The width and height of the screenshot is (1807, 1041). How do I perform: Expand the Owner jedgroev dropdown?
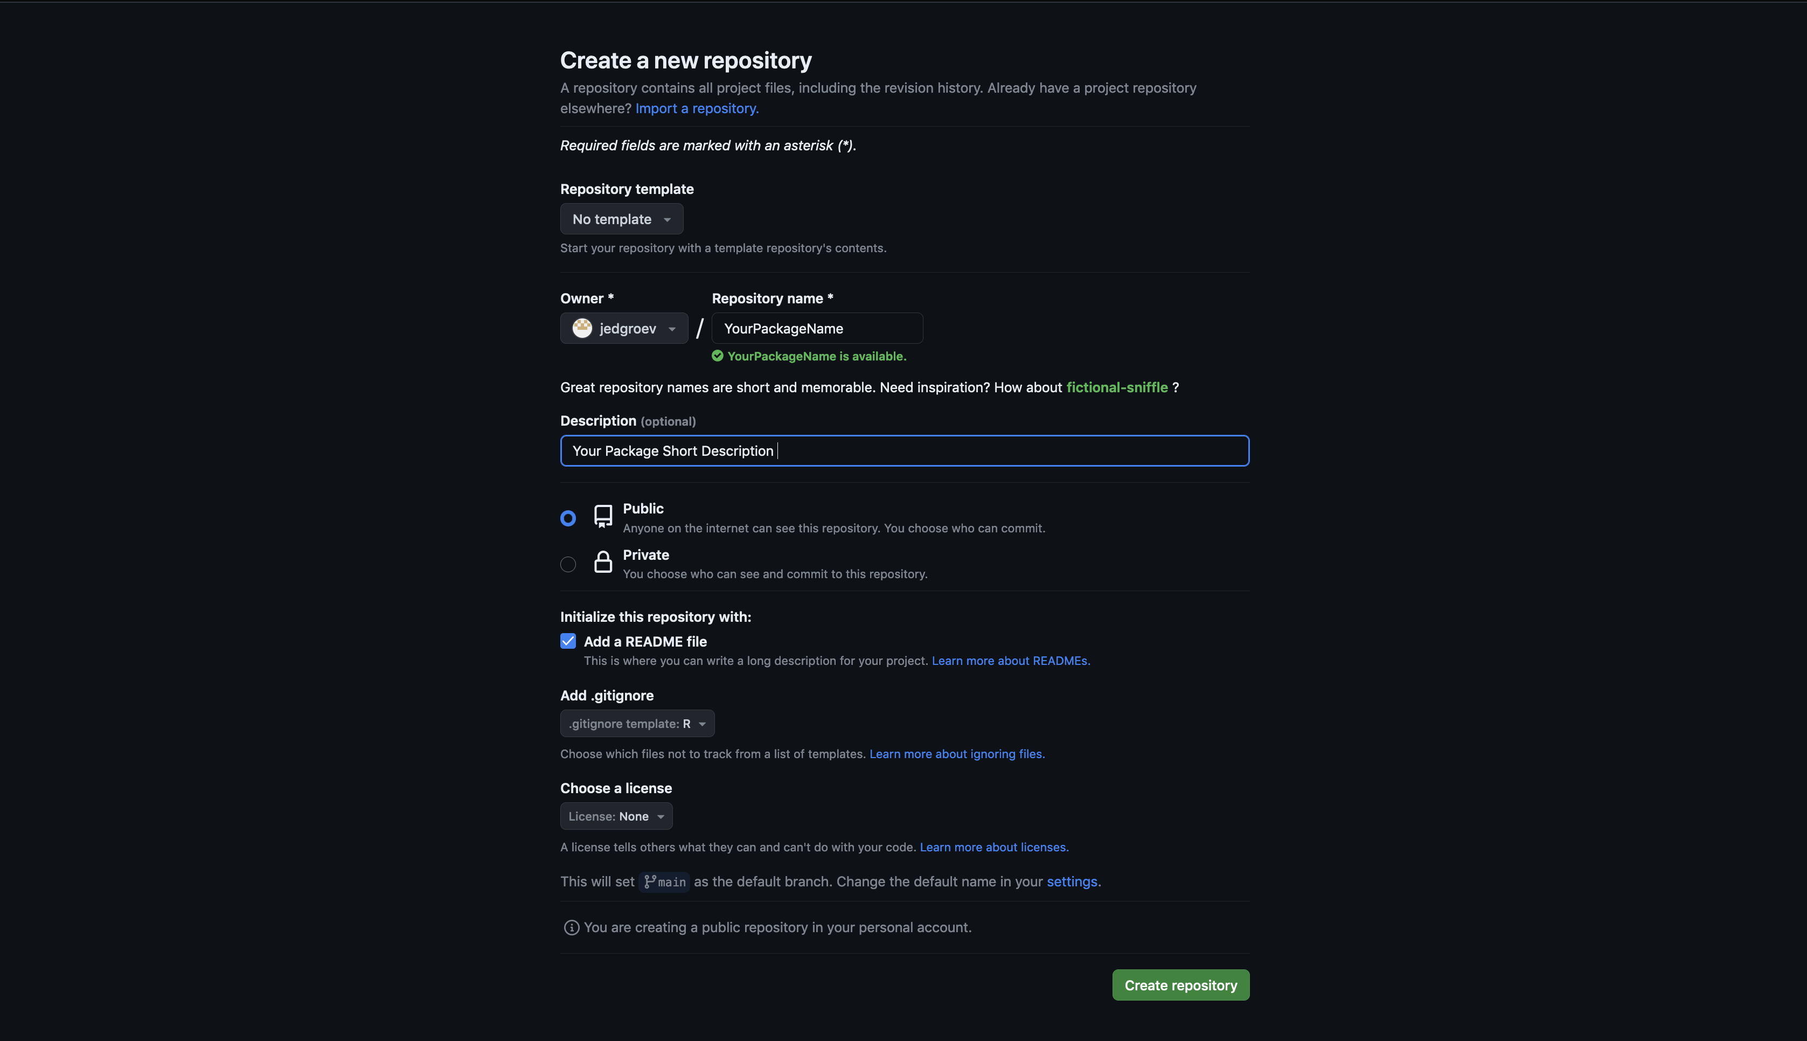point(624,328)
